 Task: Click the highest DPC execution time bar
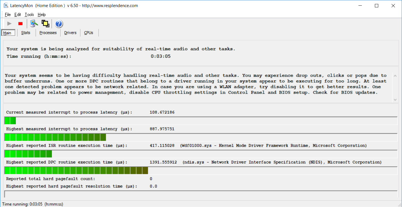tap(201, 171)
